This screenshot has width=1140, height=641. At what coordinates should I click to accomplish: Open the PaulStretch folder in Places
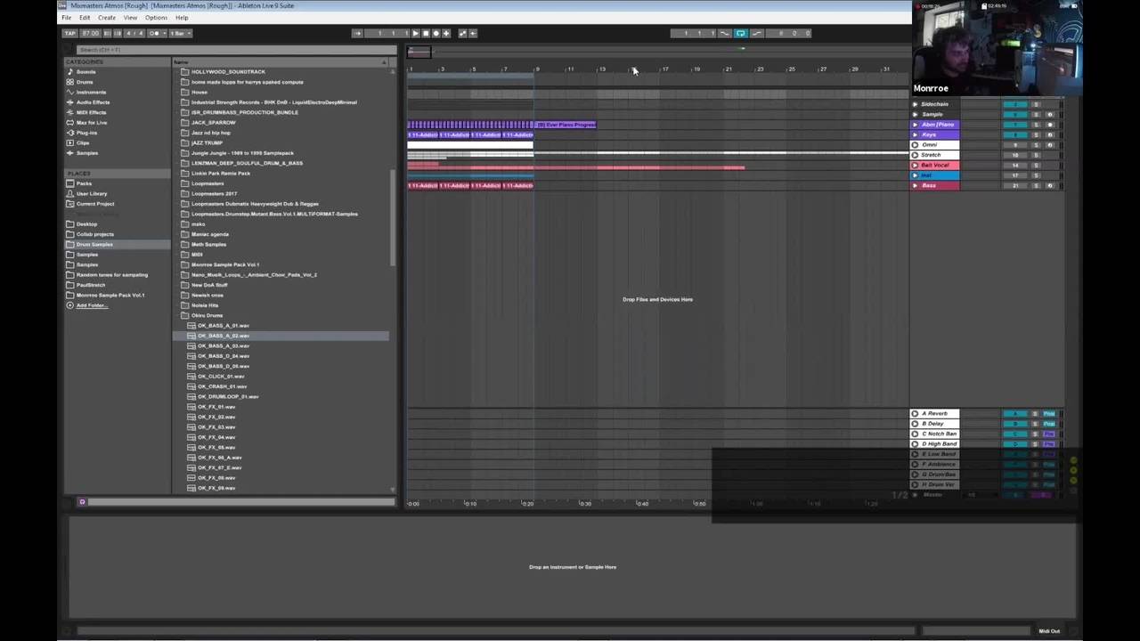(x=89, y=285)
